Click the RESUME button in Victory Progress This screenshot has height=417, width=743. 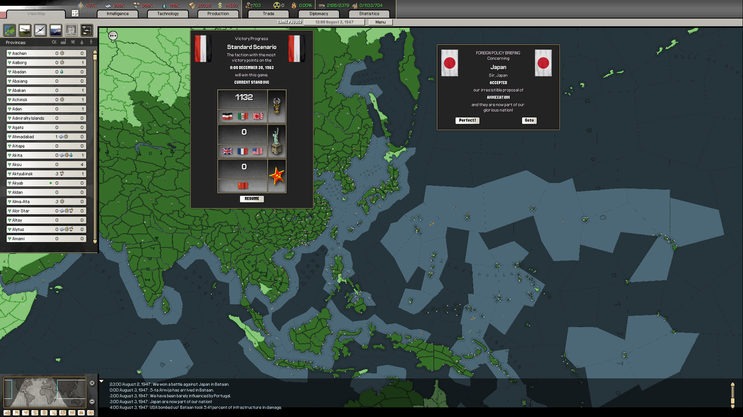pyautogui.click(x=252, y=199)
